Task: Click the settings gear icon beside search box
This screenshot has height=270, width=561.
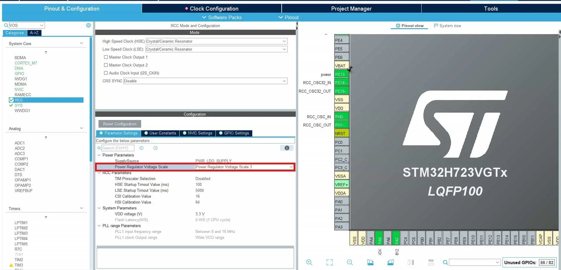Action: click(89, 25)
